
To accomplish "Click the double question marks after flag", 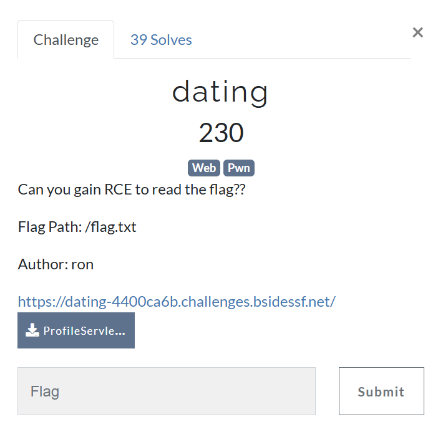I will 240,189.
